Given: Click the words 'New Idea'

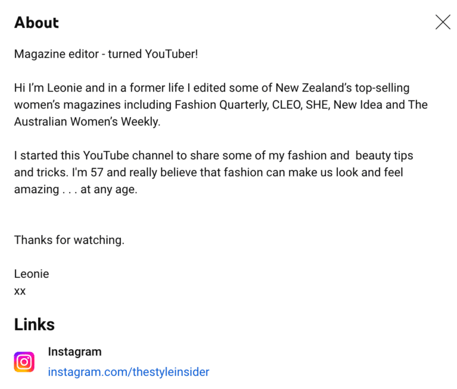Looking at the screenshot, I should [x=361, y=105].
